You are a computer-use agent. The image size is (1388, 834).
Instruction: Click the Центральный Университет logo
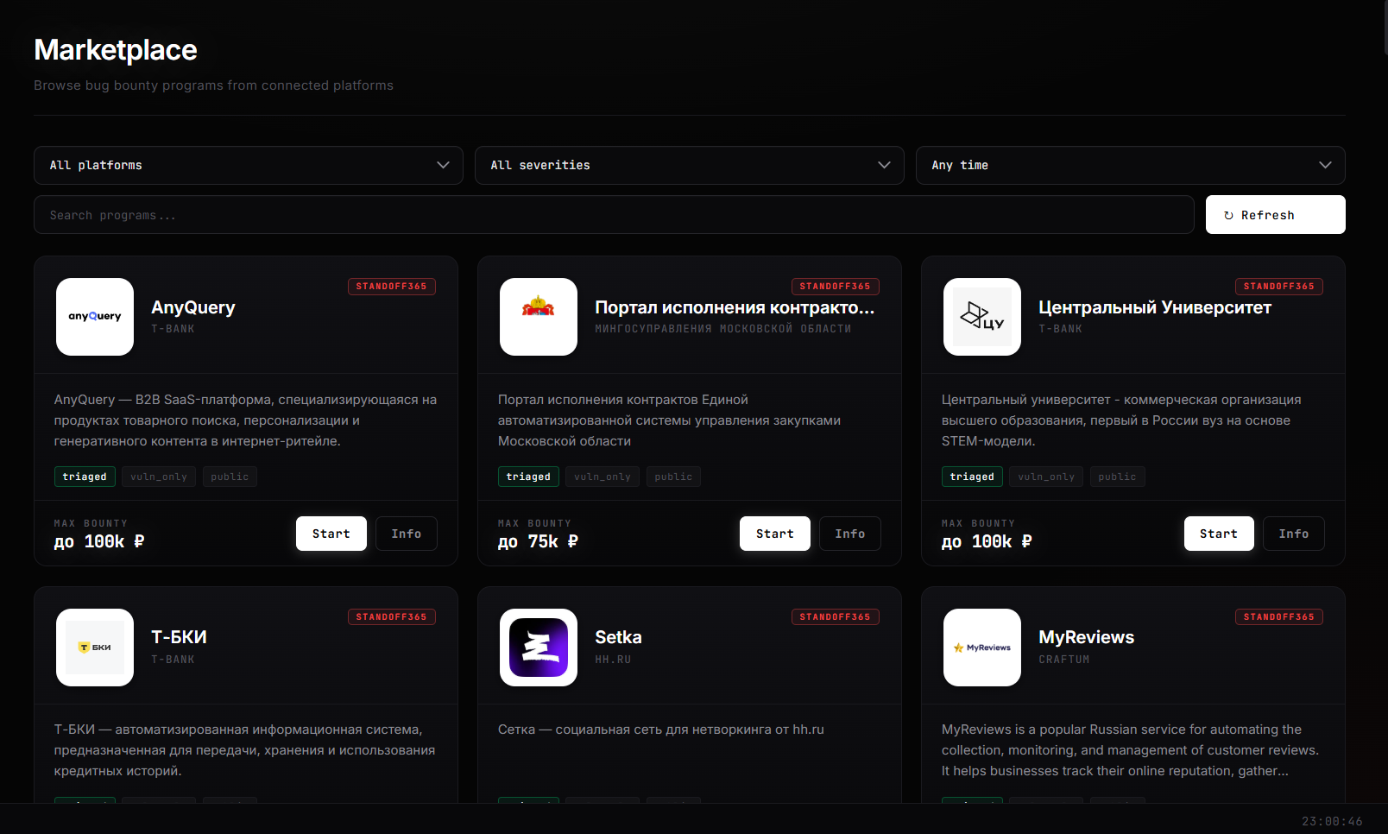[x=982, y=317]
